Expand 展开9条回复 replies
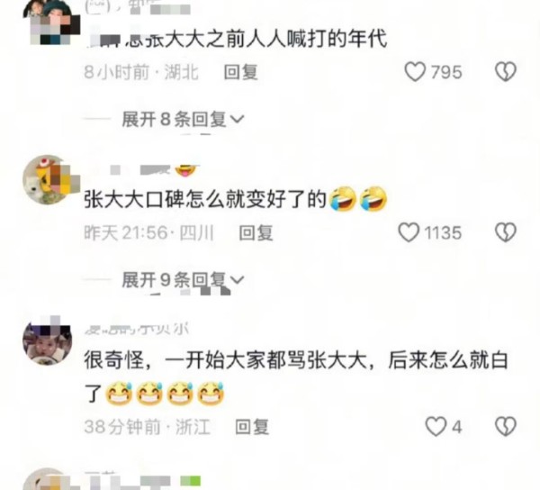Screen dimensions: 540x490 click(x=183, y=279)
